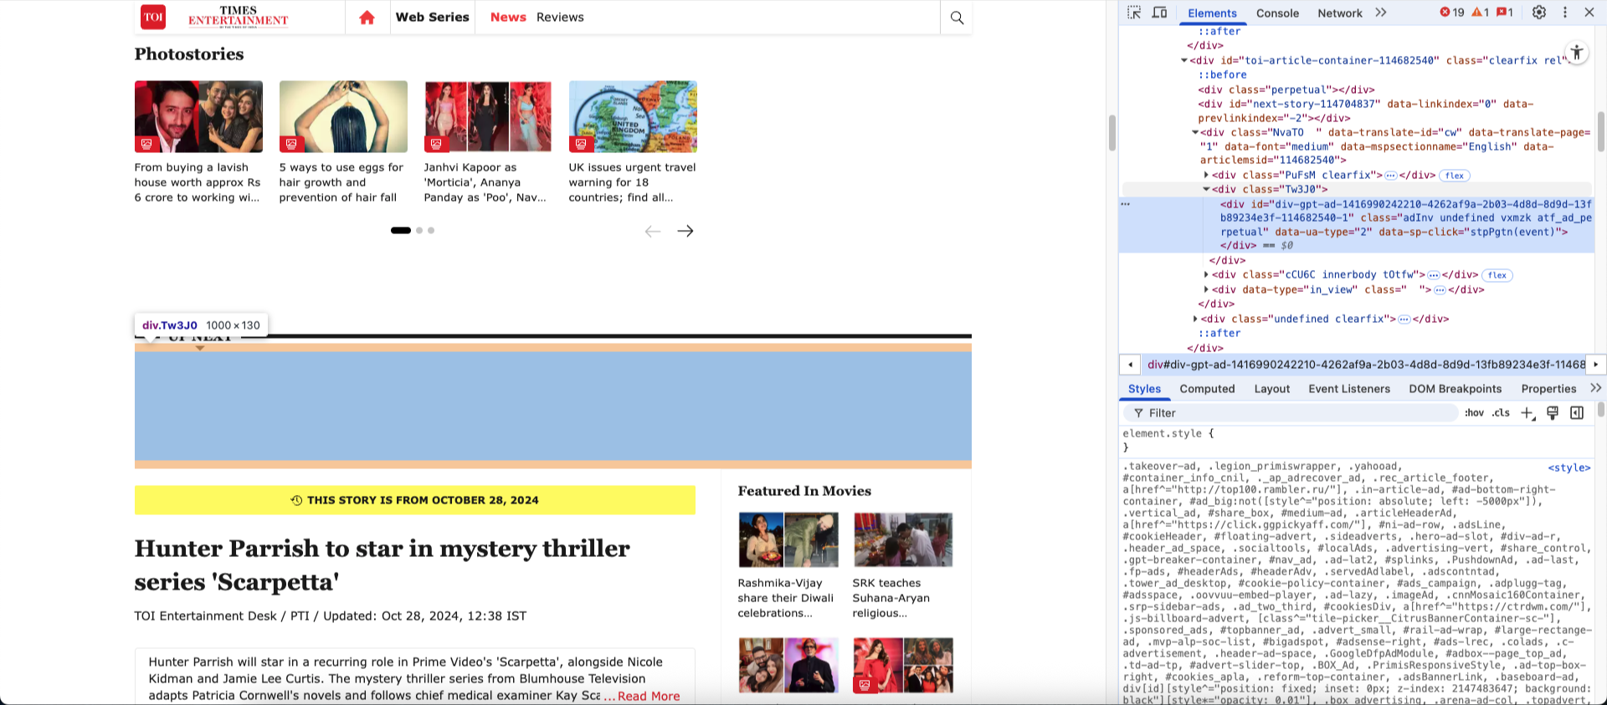1607x705 pixels.
Task: Show more style pane tabs beside Properties
Action: [x=1595, y=388]
